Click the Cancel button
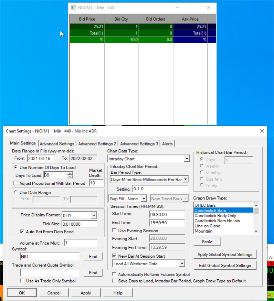This screenshot has width=274, height=301. [x=54, y=293]
